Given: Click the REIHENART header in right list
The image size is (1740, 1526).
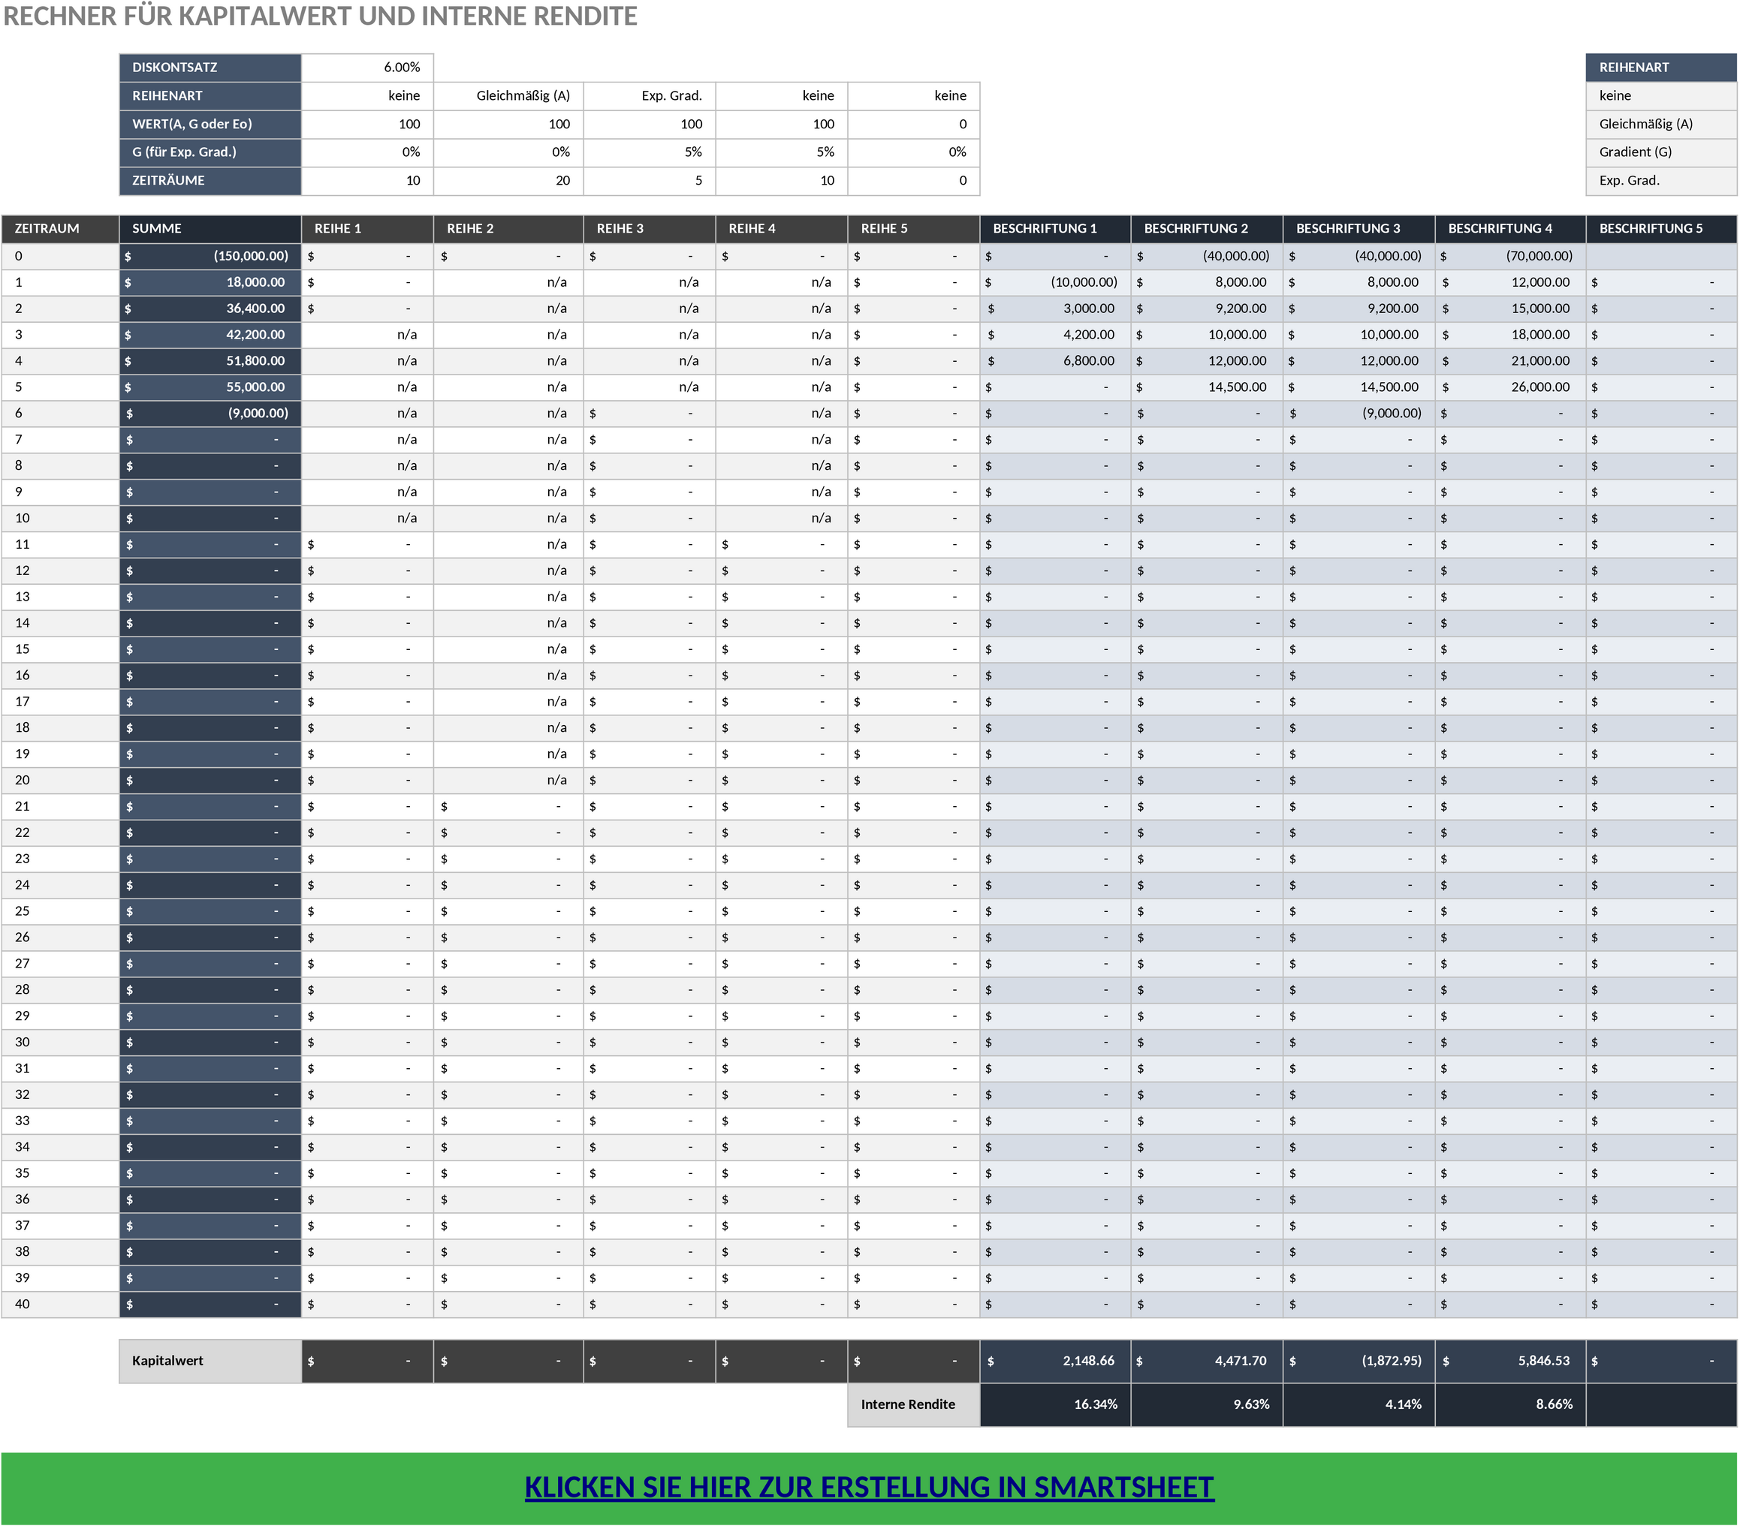Looking at the screenshot, I should point(1661,68).
